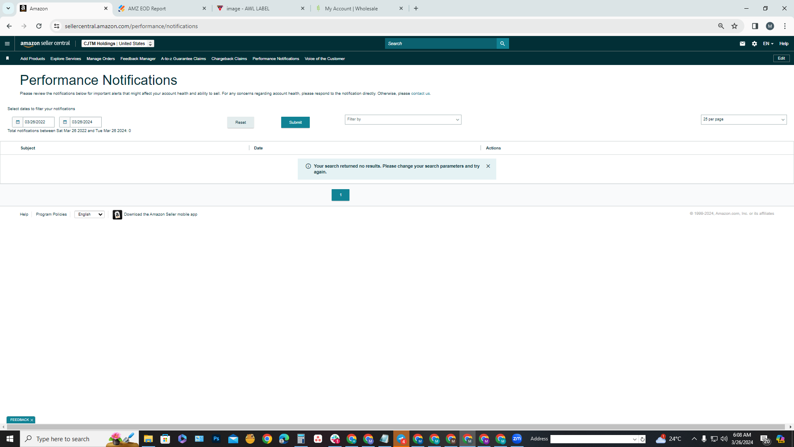
Task: Click the contact us link
Action: (420, 94)
